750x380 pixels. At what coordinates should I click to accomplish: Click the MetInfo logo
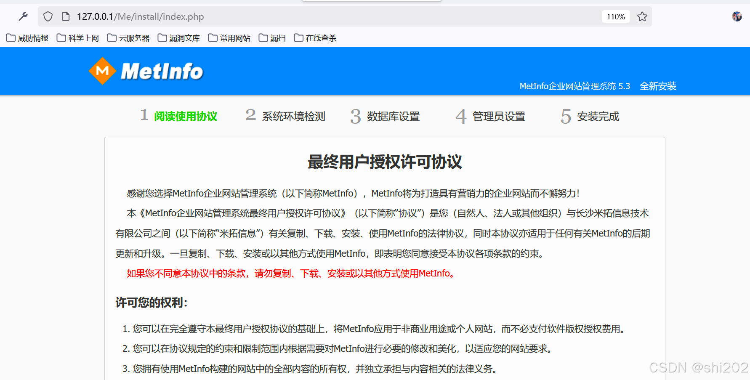(x=146, y=71)
